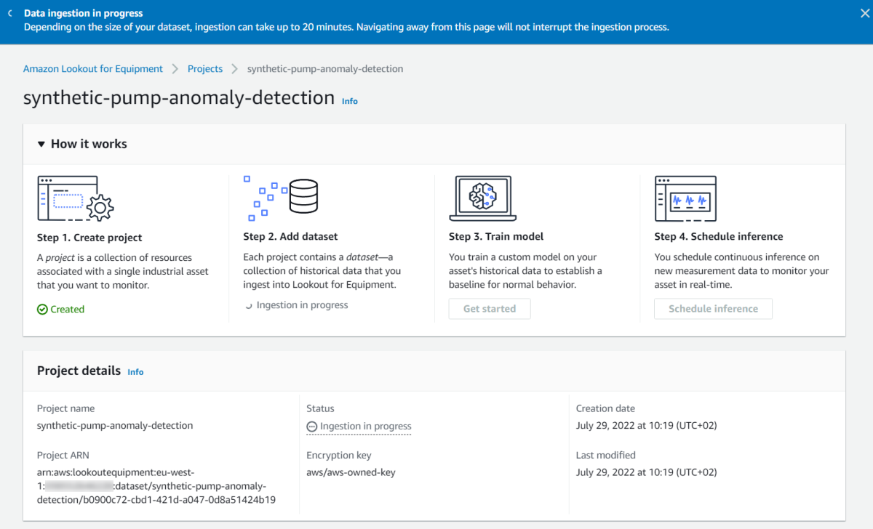Click the breadcrumb chevron after Projects

point(235,68)
